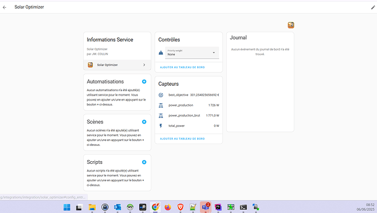Click the taskbar clock and date

point(366,207)
